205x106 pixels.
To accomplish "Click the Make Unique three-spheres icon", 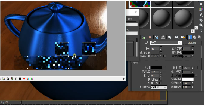I will point(163,37).
